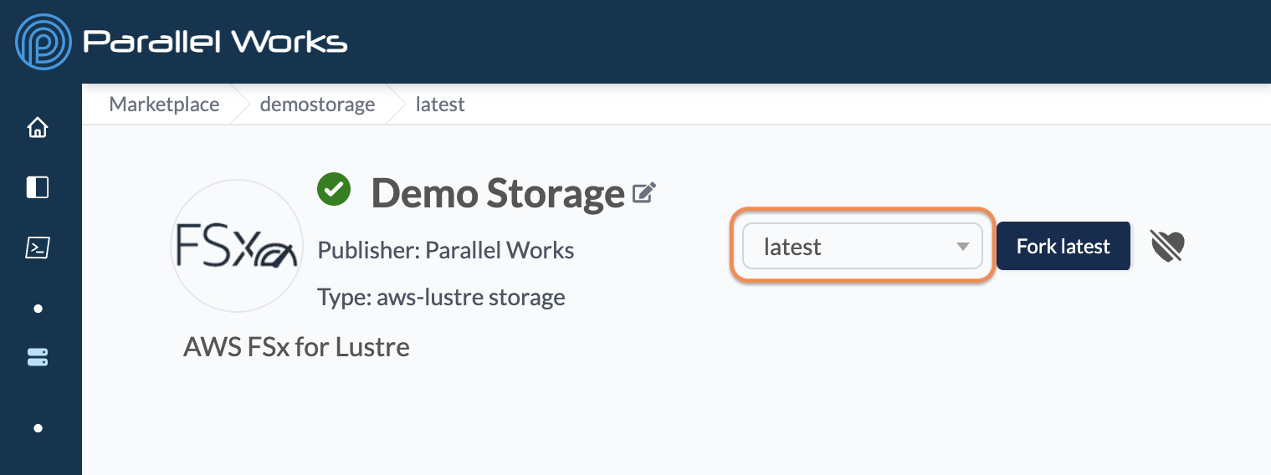Screen dimensions: 1271x475
Task: Click the Type: aws-lustre storage label
Action: [442, 297]
